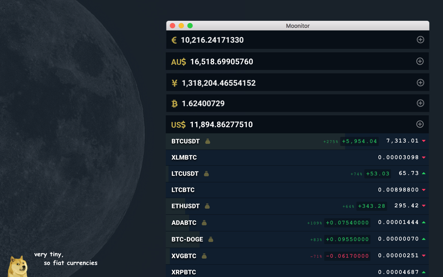Image resolution: width=443 pixels, height=277 pixels.
Task: Open the XRPBTC ticker row
Action: tap(184, 272)
